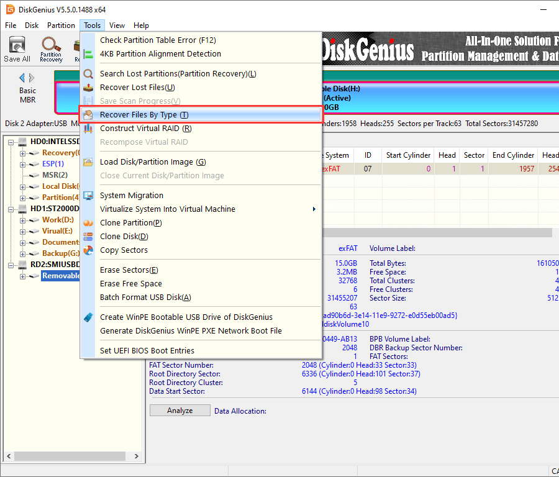Click the End Cylinder column header
The image size is (559, 477).
pyautogui.click(x=513, y=155)
